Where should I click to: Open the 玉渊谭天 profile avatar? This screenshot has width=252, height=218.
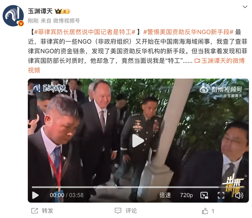click(13, 16)
